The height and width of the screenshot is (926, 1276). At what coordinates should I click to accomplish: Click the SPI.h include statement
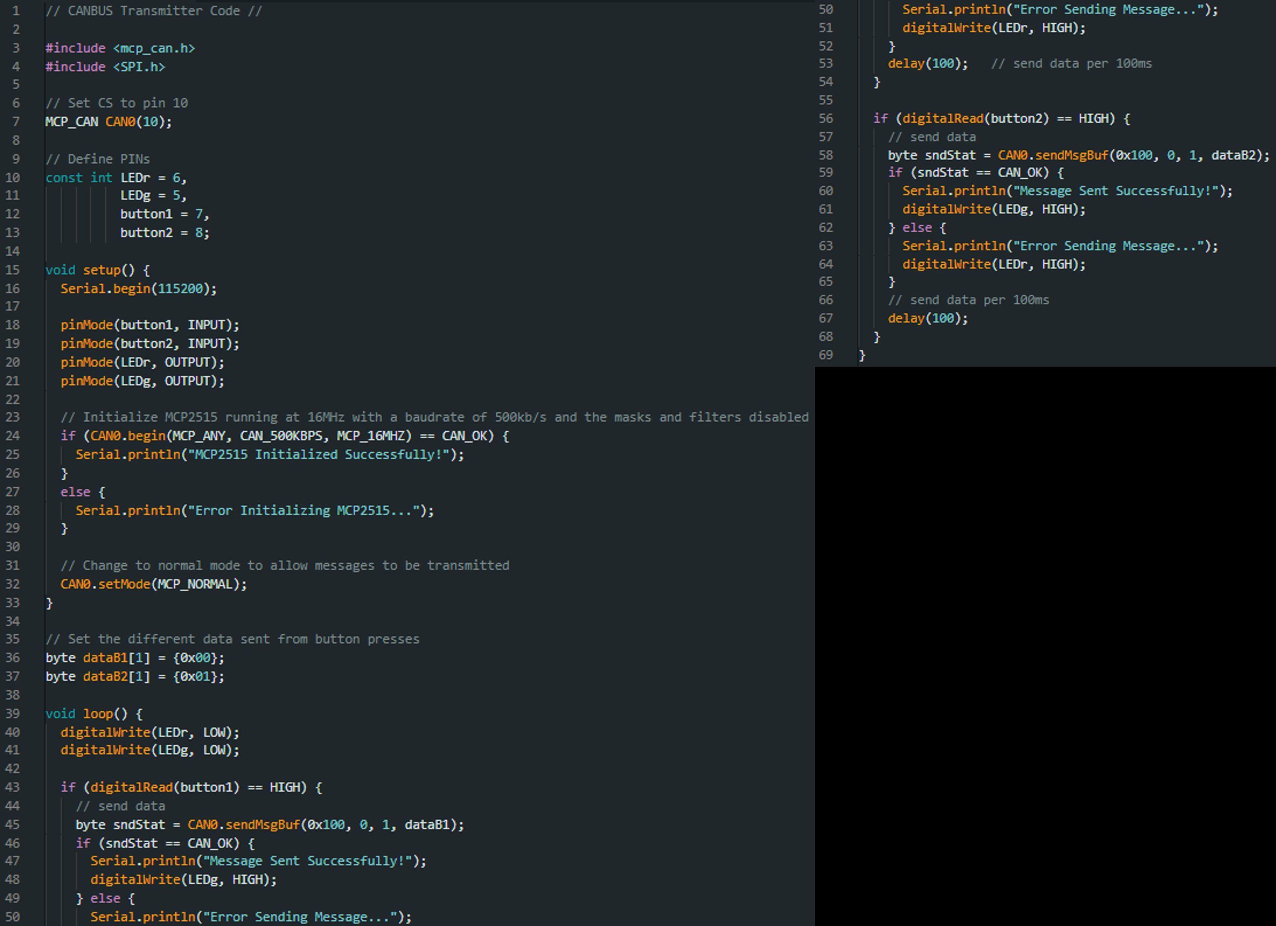(x=105, y=67)
